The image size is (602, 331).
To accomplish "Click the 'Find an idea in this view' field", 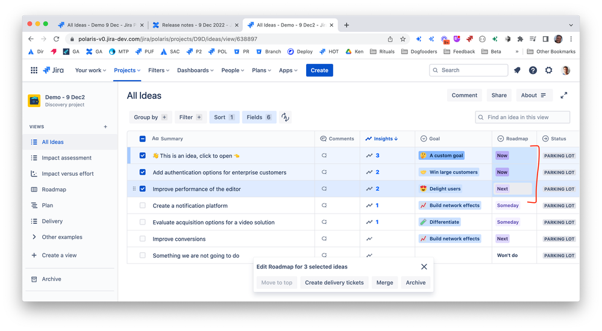I will 522,117.
